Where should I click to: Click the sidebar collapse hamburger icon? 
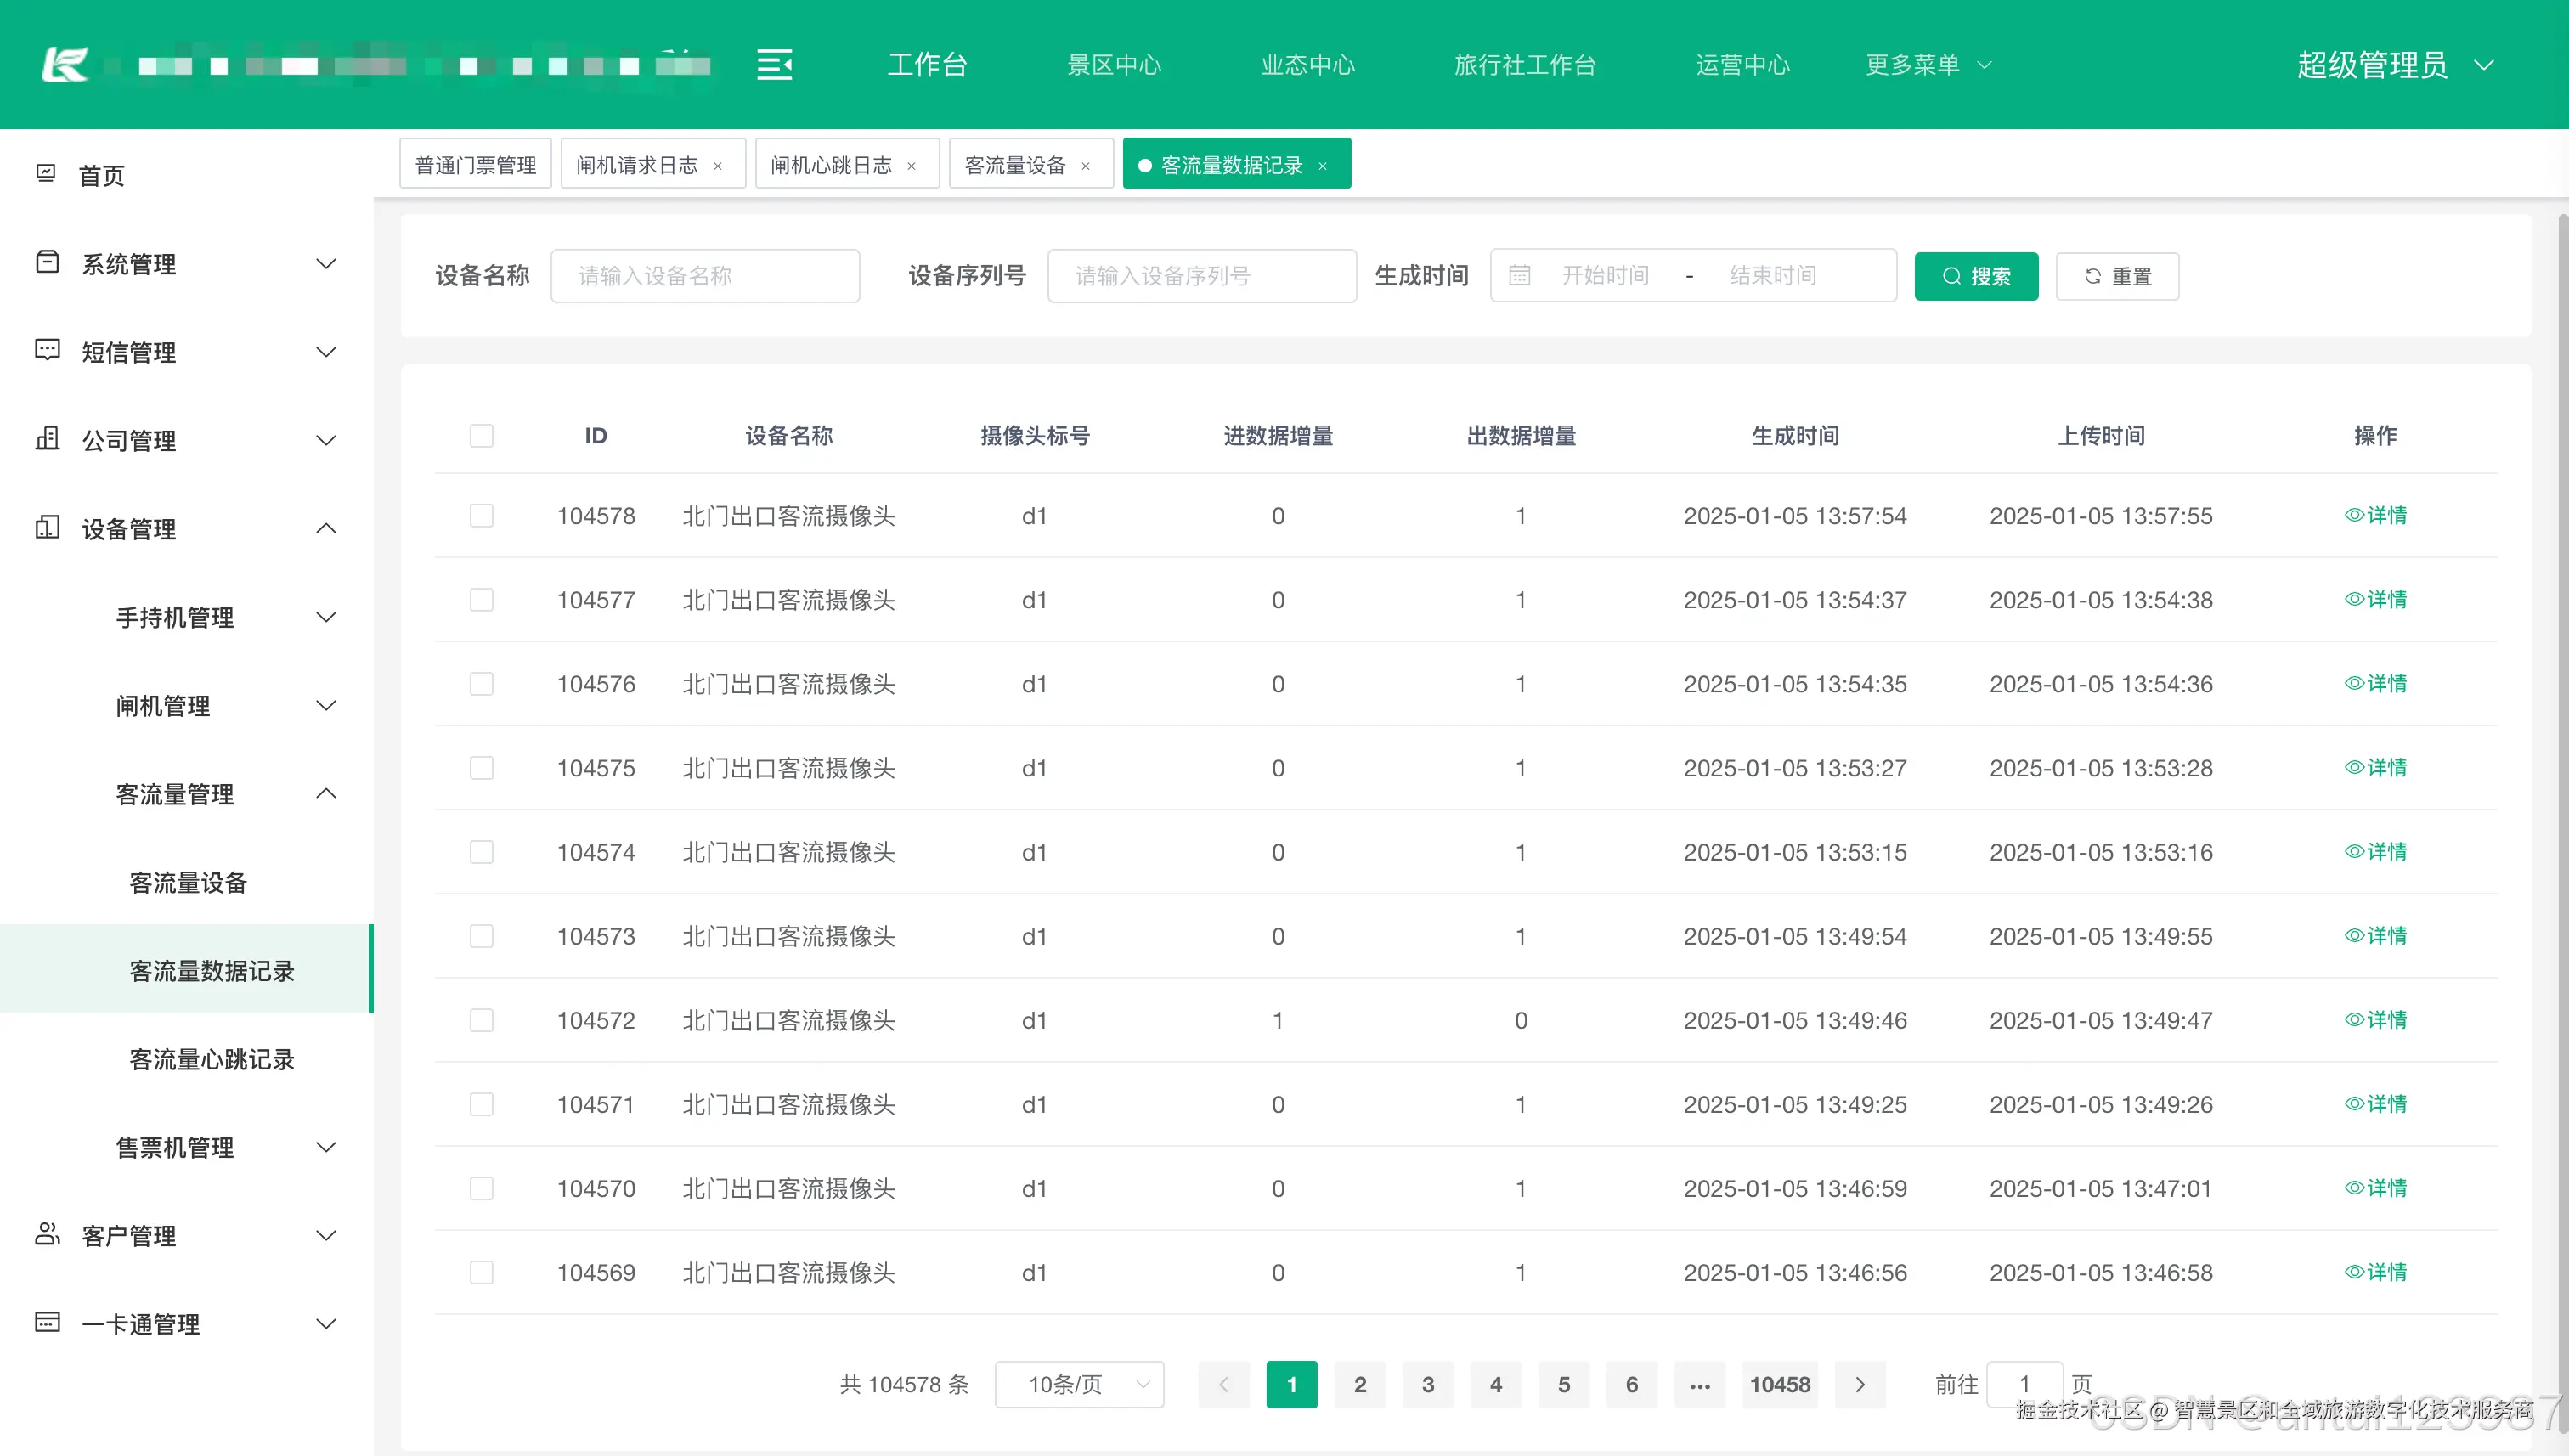click(774, 65)
